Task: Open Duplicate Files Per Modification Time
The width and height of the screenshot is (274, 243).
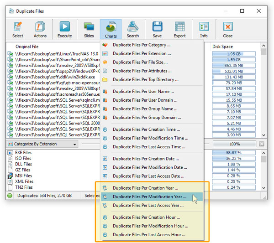Action: click(152, 138)
